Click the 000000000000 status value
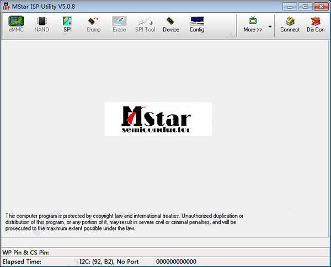 176,261
